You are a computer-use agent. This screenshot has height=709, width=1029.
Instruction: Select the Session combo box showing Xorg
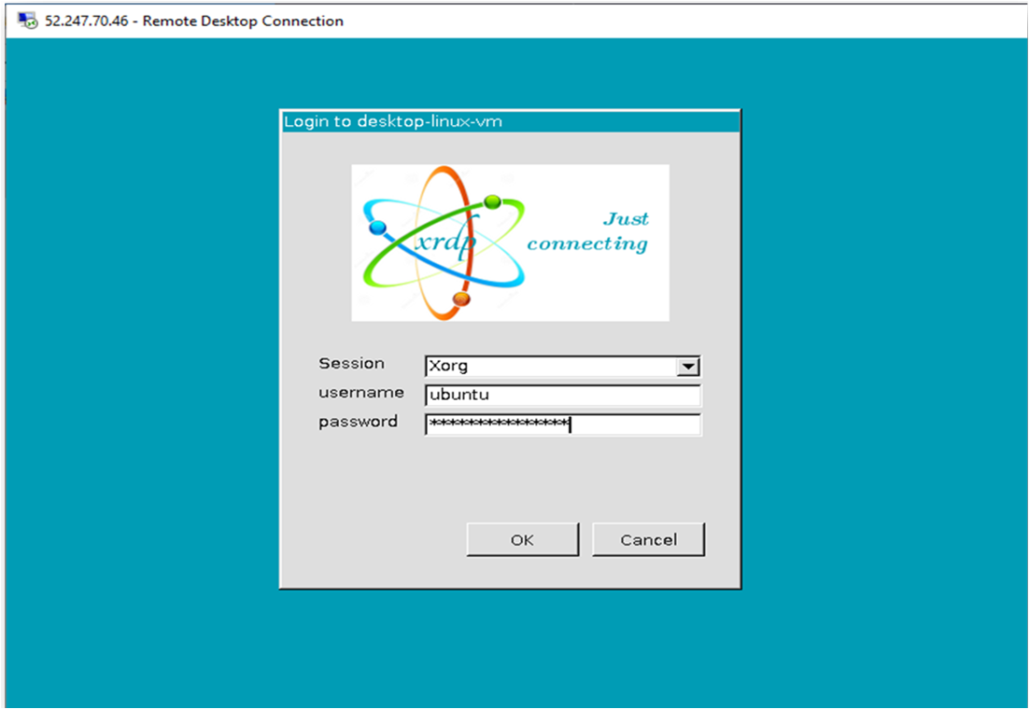tap(562, 366)
